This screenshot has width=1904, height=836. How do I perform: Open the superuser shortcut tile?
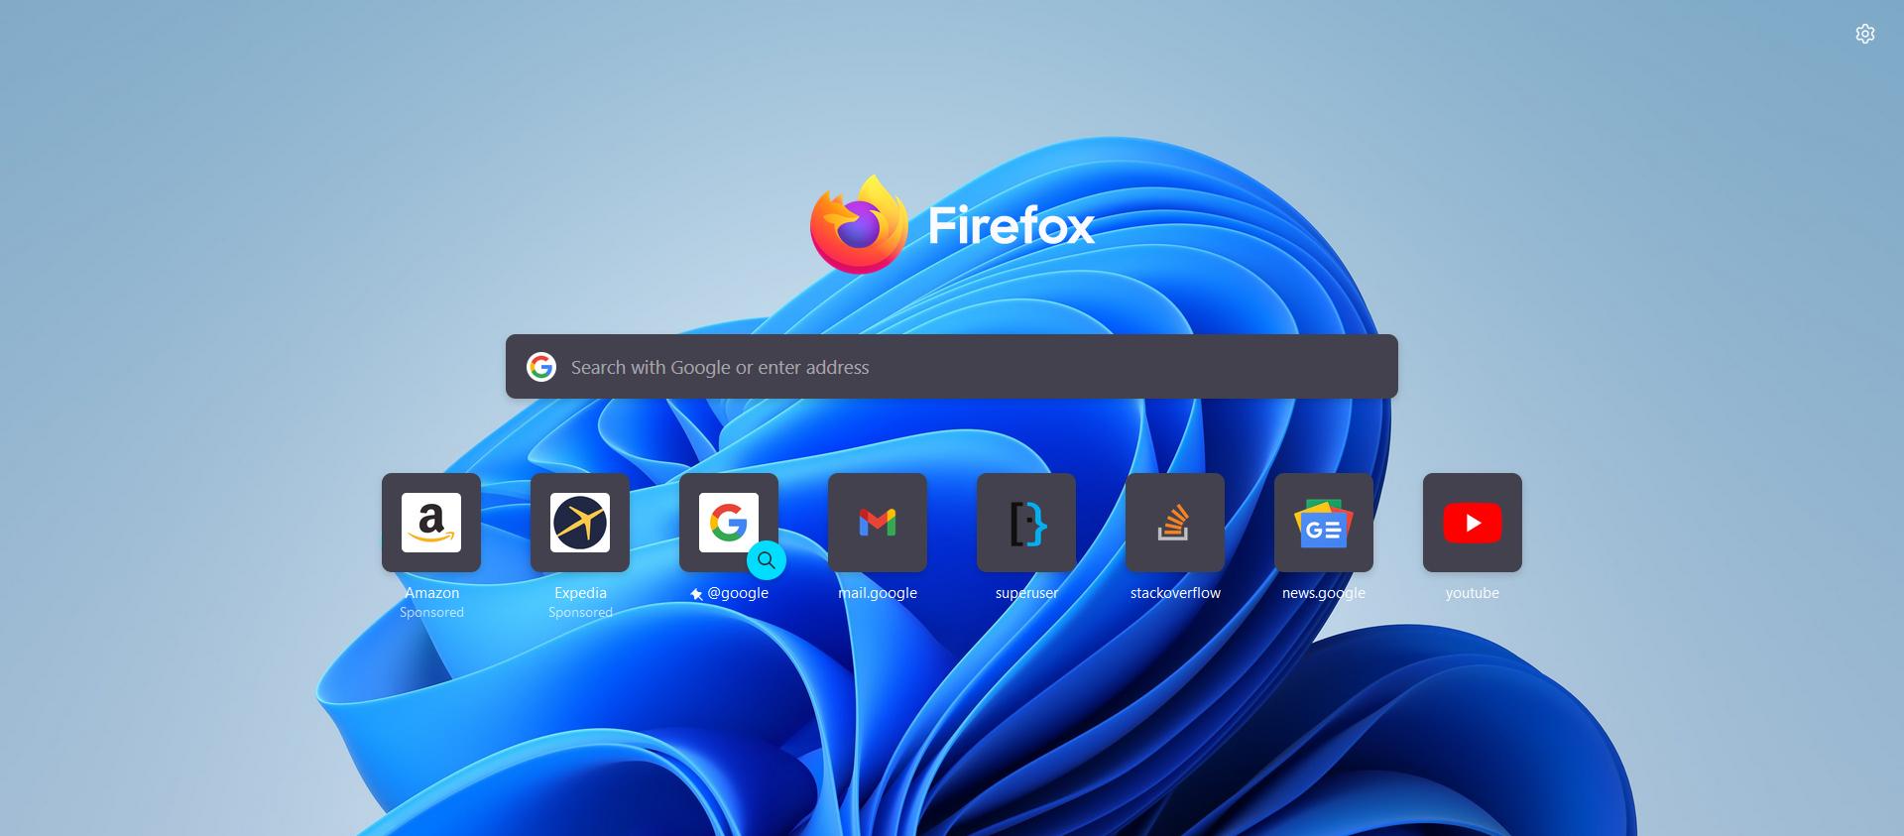(1026, 523)
